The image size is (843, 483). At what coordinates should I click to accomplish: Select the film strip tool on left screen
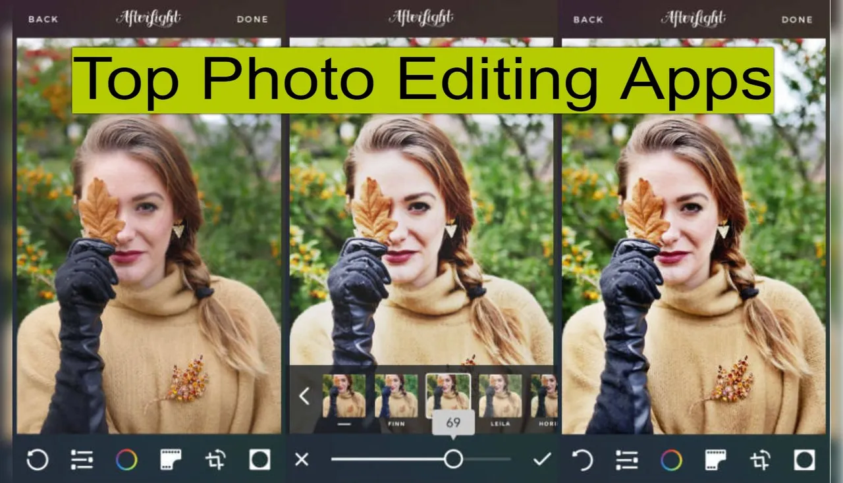(171, 459)
